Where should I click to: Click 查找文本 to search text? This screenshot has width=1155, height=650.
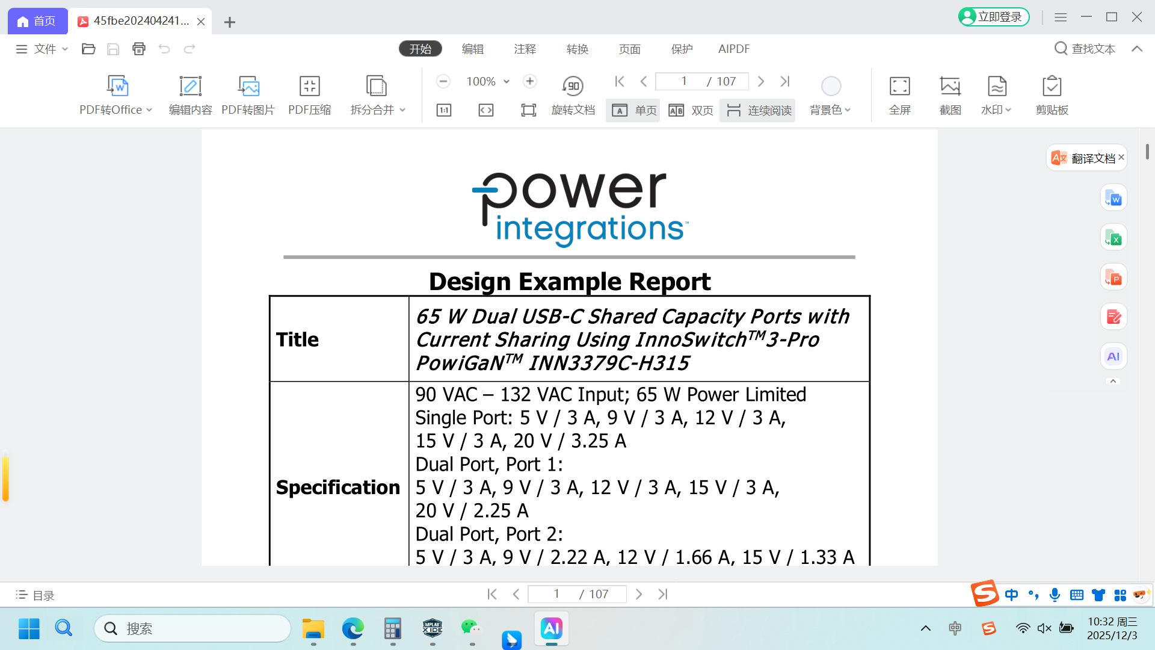click(x=1085, y=49)
